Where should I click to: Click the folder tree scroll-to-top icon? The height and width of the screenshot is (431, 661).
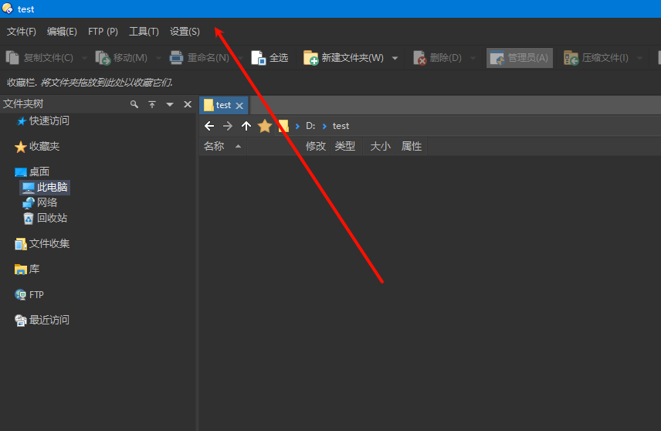[x=152, y=104]
